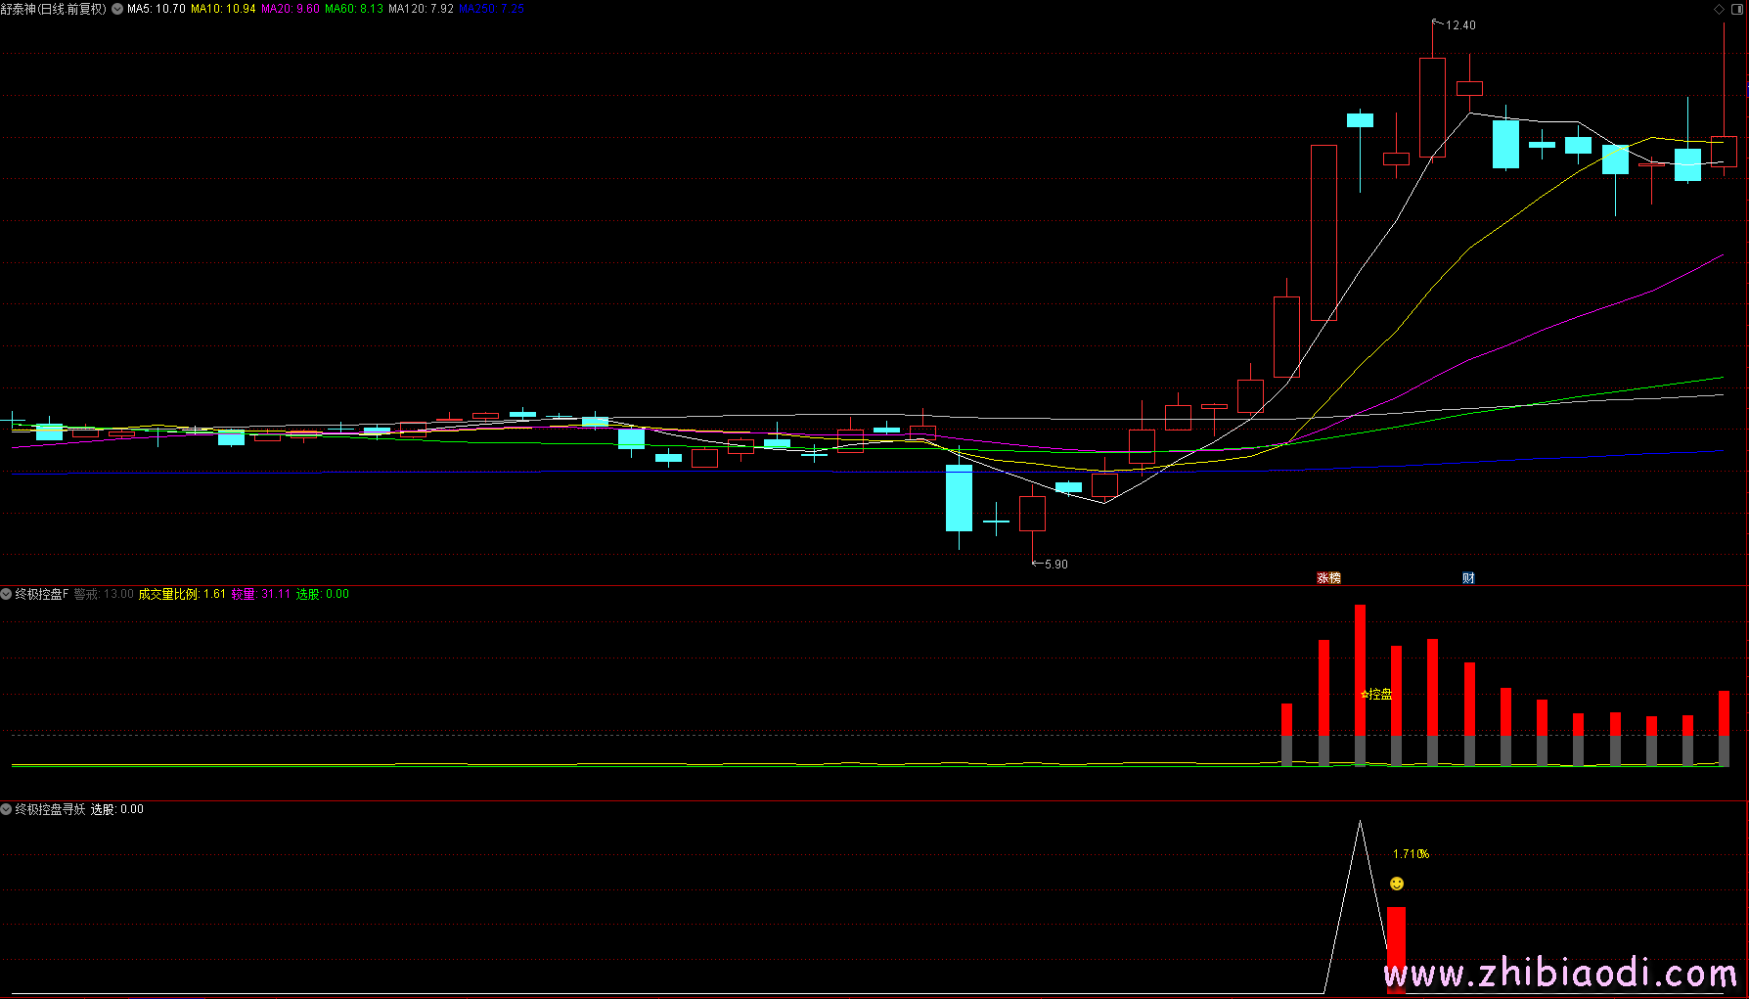Screen dimensions: 1749x999
Task: Select the MA5: 10.70 label
Action: 157,9
